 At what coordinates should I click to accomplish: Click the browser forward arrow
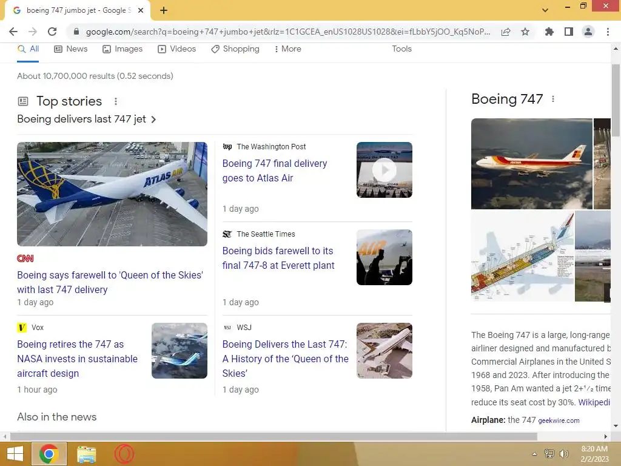click(33, 32)
